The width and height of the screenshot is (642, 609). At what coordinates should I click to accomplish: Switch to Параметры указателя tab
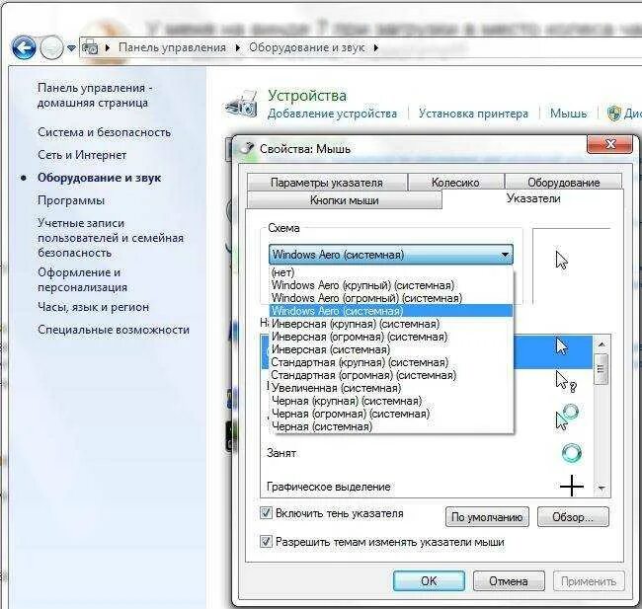327,183
